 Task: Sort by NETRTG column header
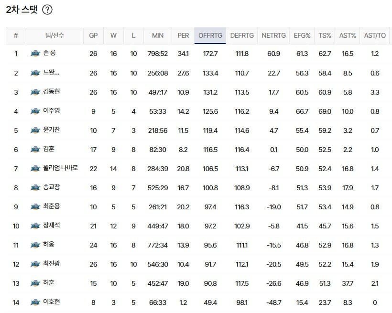[x=274, y=35]
